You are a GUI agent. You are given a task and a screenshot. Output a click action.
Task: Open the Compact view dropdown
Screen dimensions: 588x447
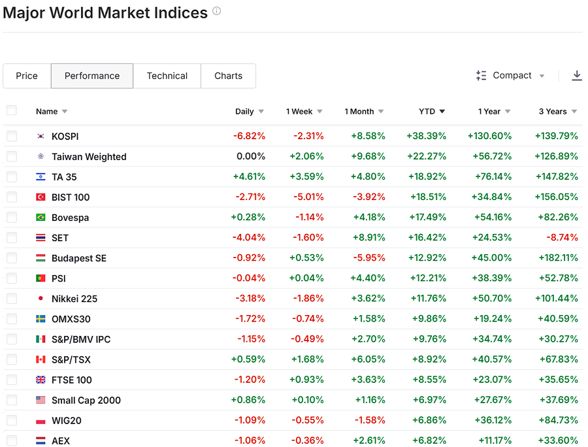click(x=542, y=76)
